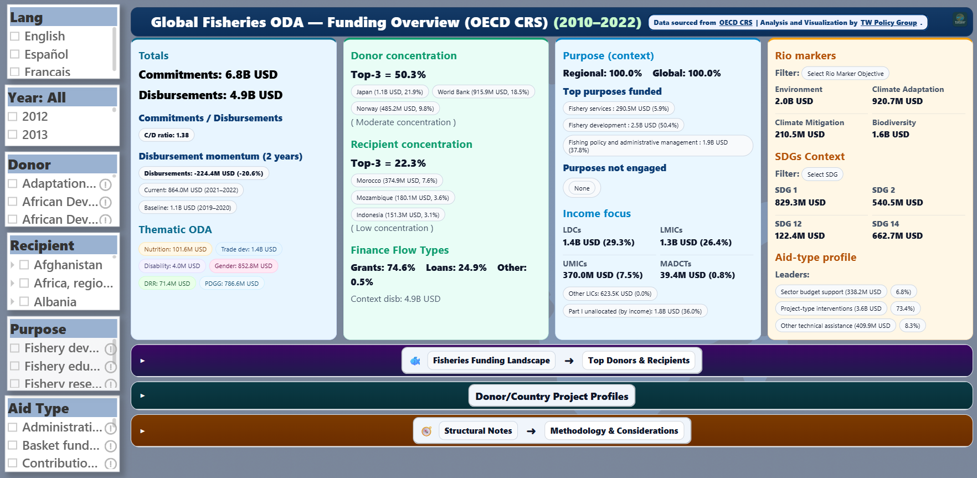
Task: Open info icon beside Fishery edu purpose
Action: 111,367
